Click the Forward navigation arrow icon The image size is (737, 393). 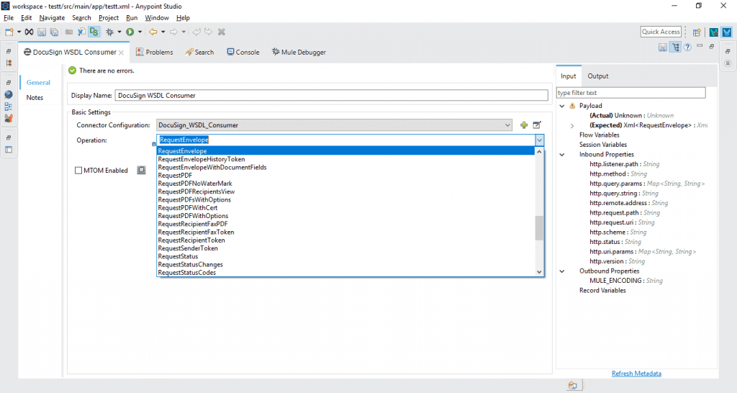[173, 32]
